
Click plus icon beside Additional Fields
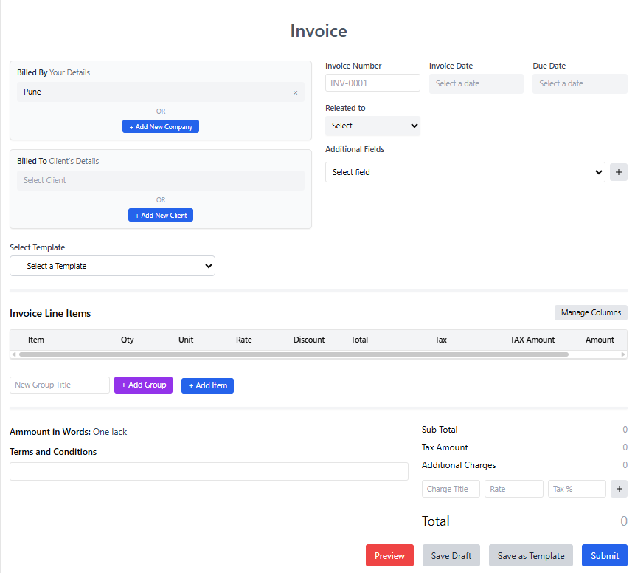coord(618,172)
